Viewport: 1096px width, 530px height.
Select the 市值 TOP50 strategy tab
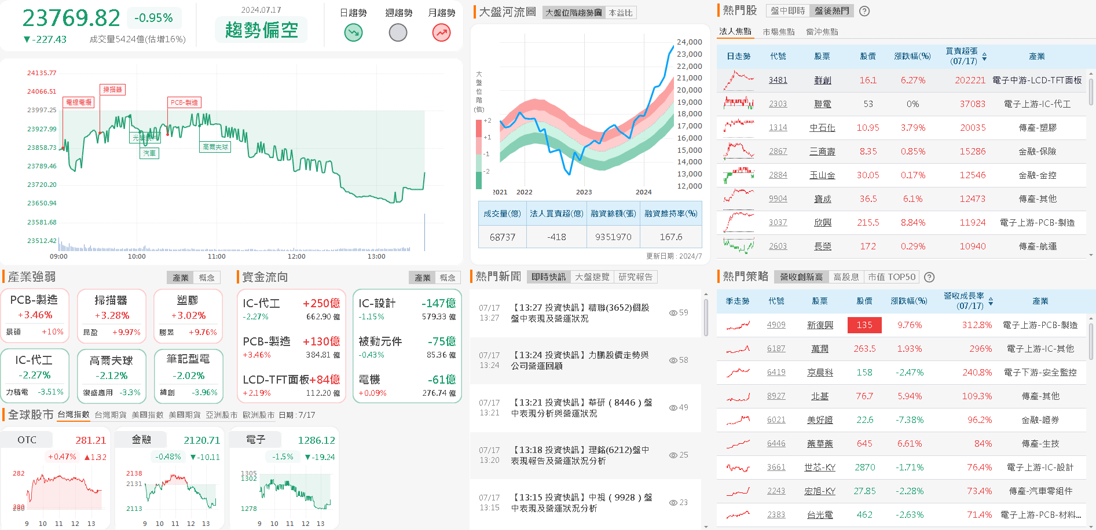[x=892, y=277]
